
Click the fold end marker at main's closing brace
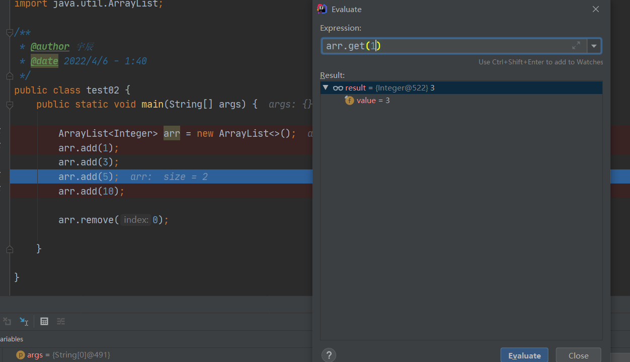[10, 249]
